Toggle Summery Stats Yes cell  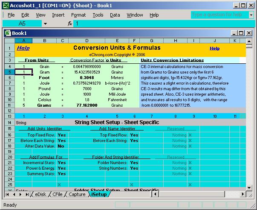pos(62,174)
